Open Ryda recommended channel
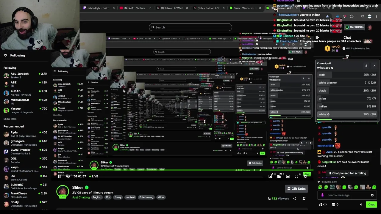 (25, 134)
